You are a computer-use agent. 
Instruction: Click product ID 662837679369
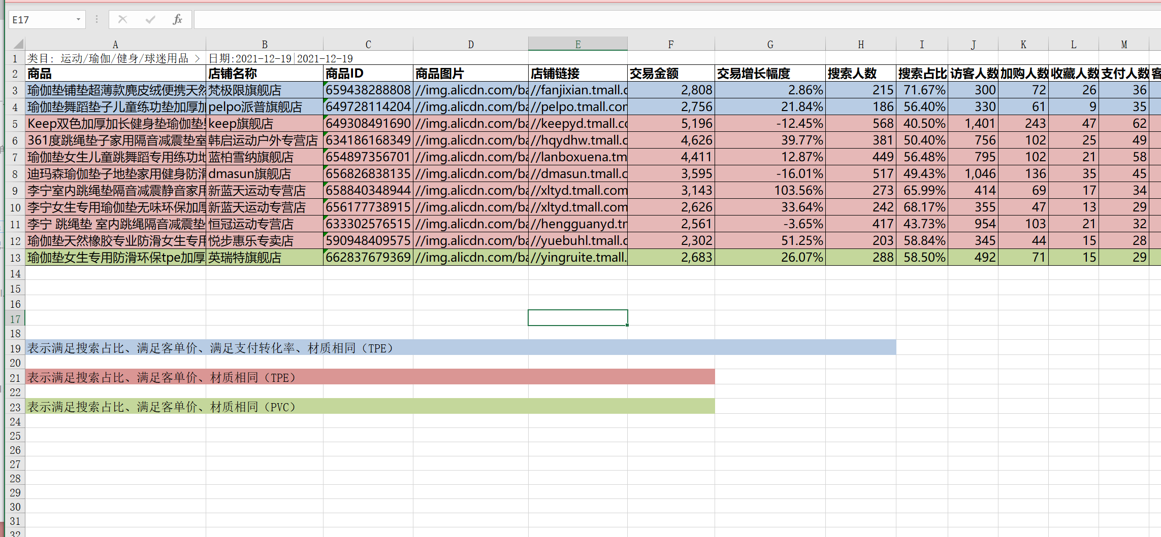368,258
